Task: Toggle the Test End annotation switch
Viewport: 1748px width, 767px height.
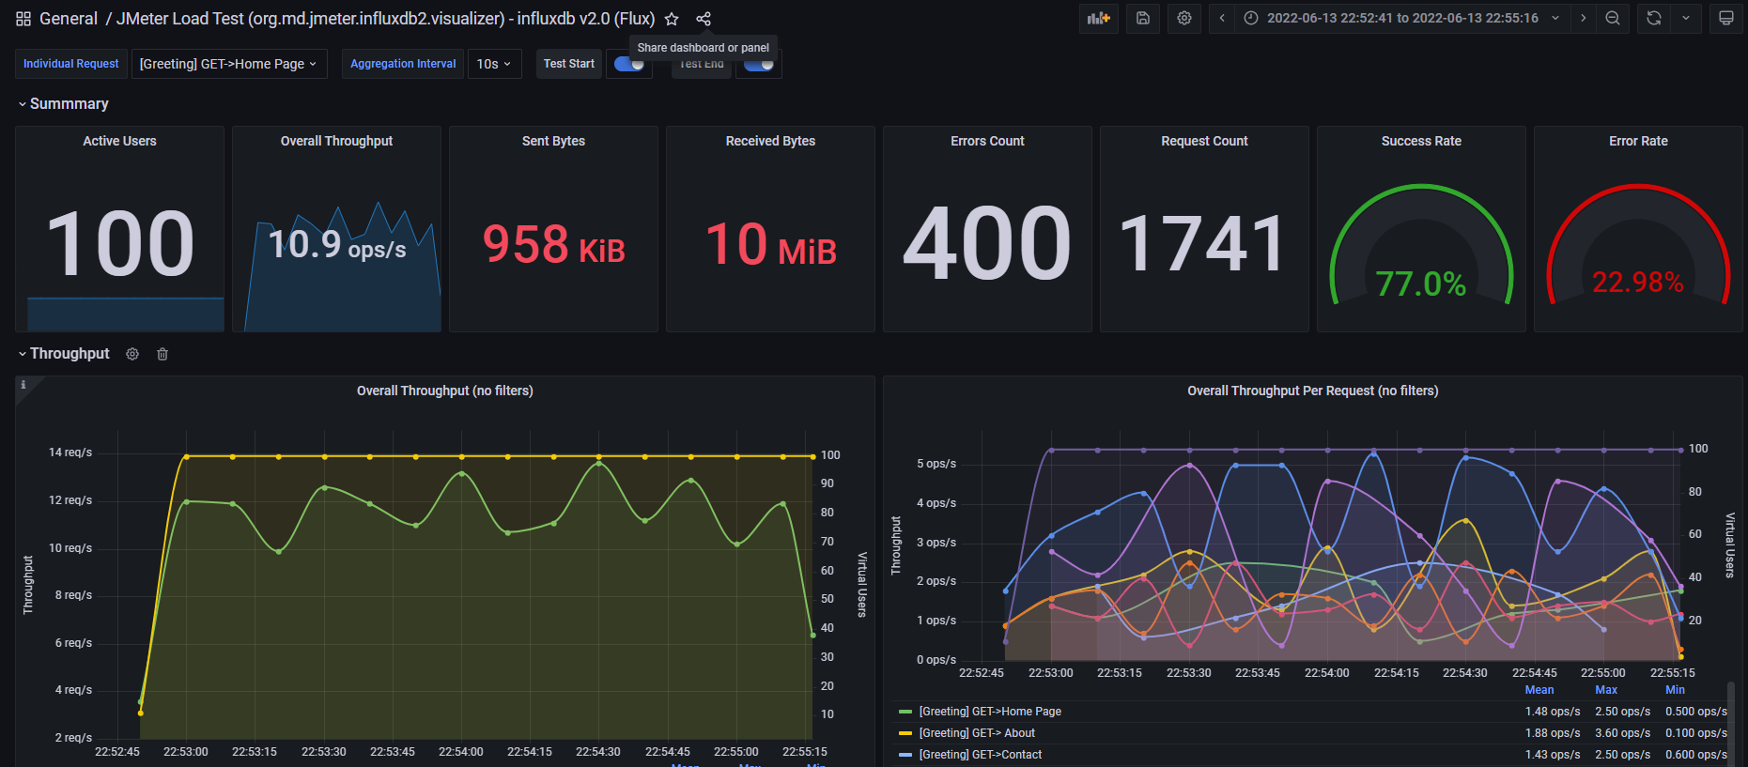Action: (759, 64)
